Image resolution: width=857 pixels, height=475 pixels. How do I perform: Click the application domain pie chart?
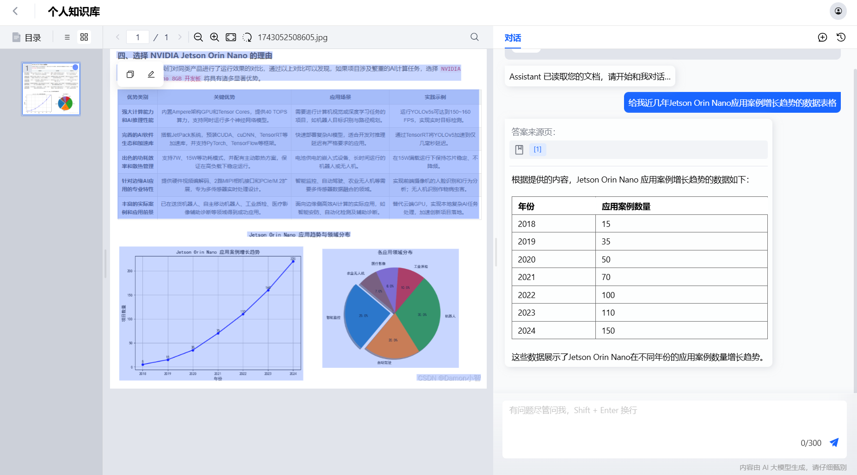pos(391,308)
